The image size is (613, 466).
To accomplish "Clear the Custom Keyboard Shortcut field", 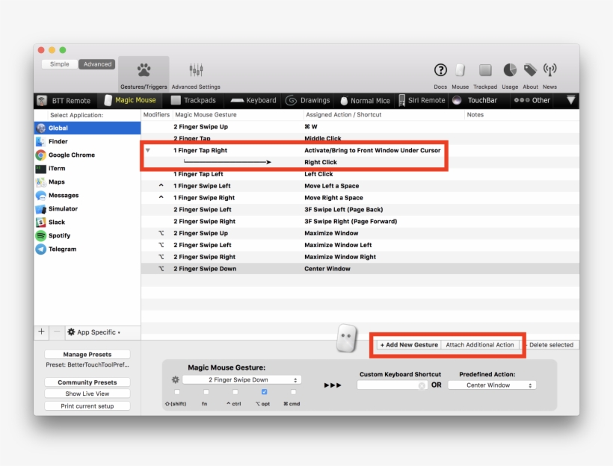I will [x=422, y=385].
